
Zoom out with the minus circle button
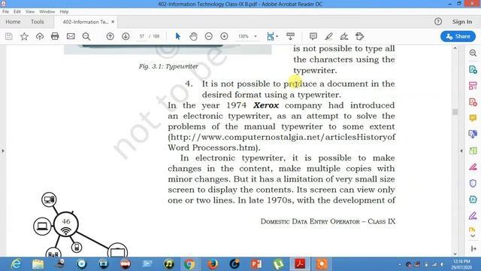click(x=209, y=36)
